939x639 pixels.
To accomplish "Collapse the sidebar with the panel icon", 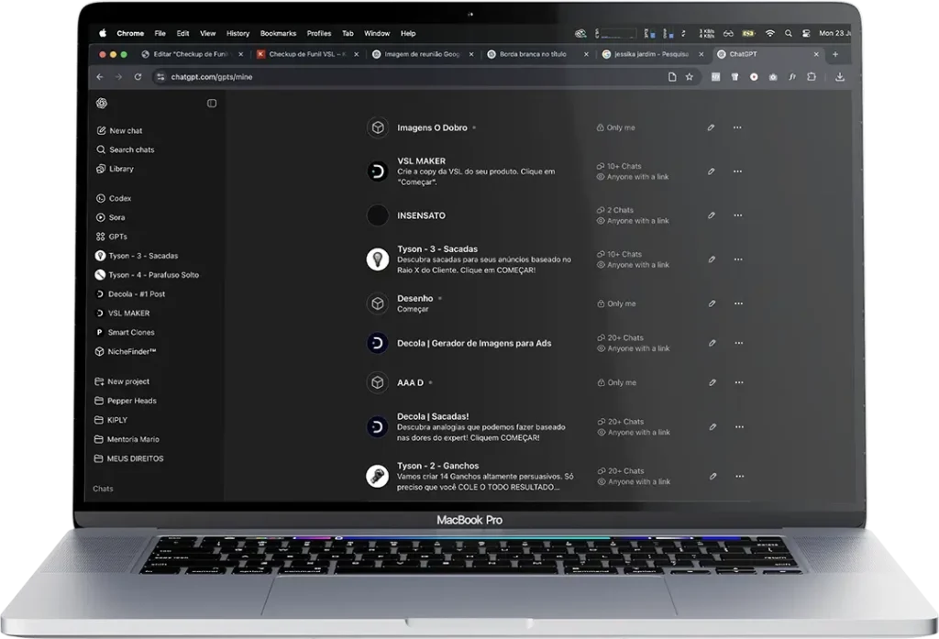I will (212, 103).
